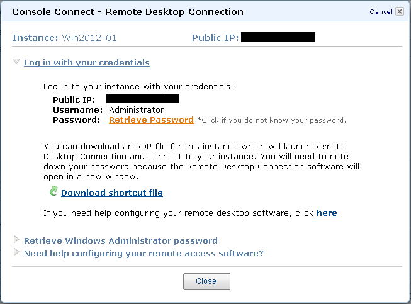Click 'Log in with your credentials' heading link
The height and width of the screenshot is (304, 411).
[x=86, y=62]
